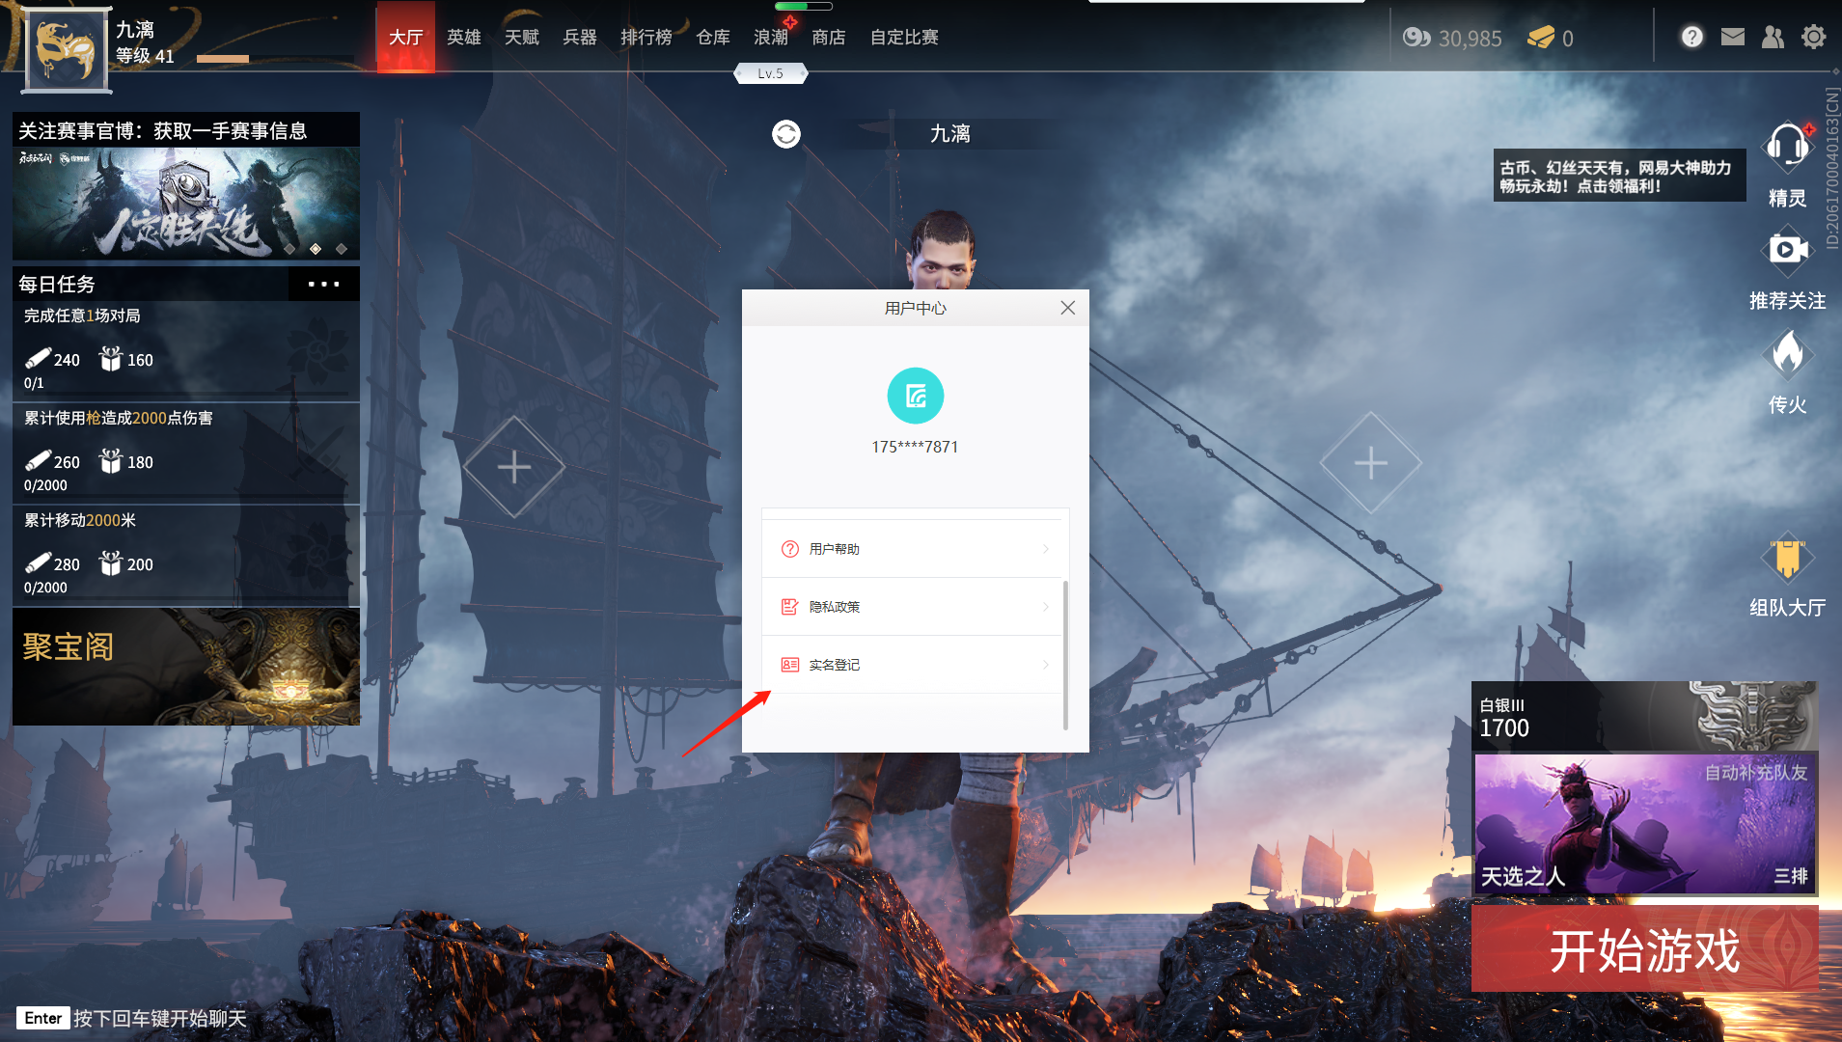Open the 传火 flame icon
Viewport: 1842px width, 1042px height.
[1787, 353]
